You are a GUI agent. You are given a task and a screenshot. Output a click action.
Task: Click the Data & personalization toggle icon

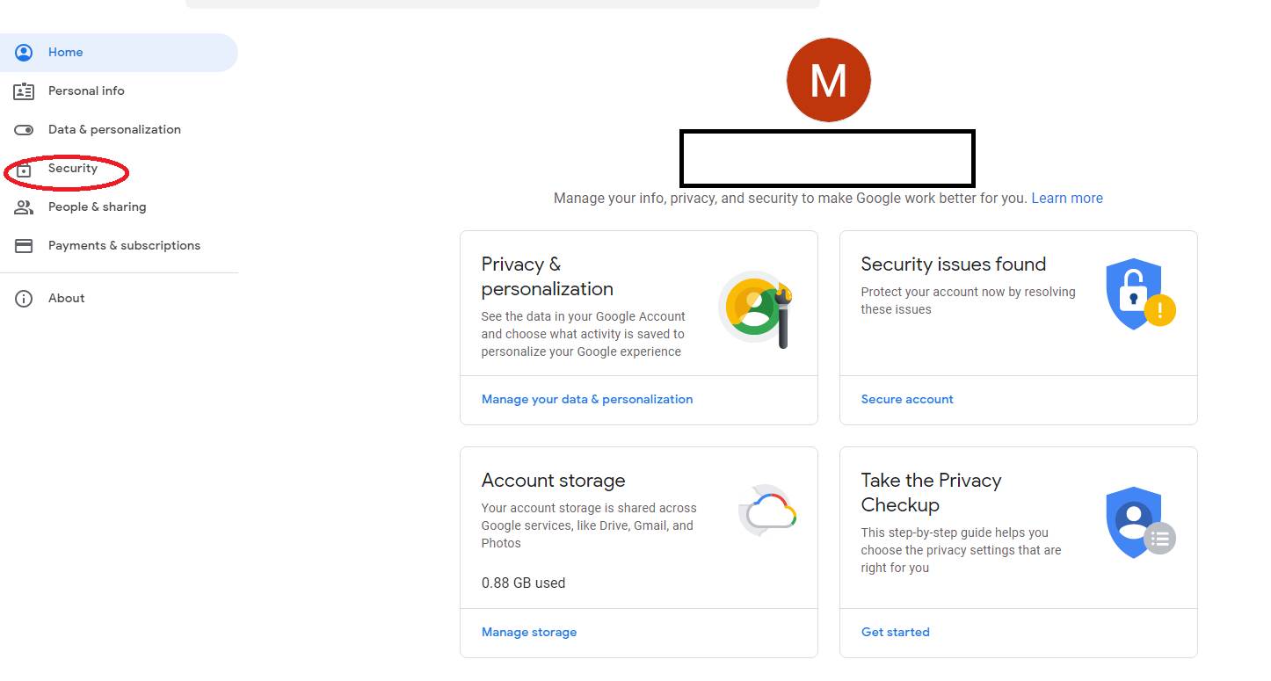(24, 130)
